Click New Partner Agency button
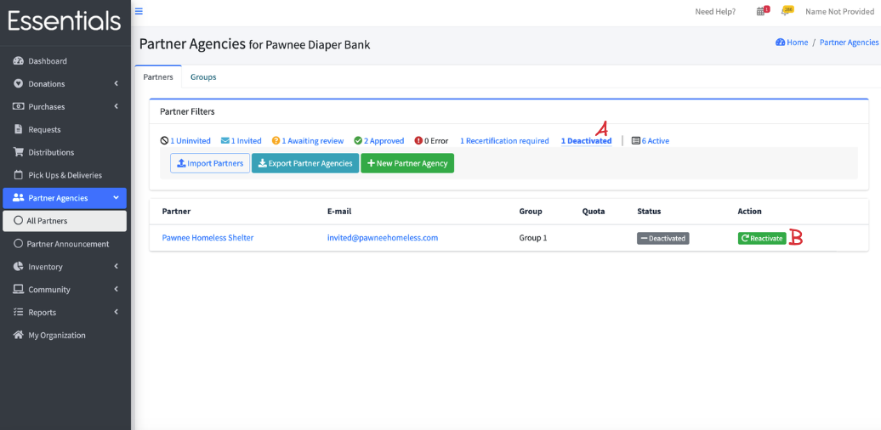Screen dimensions: 881x430 (407, 163)
